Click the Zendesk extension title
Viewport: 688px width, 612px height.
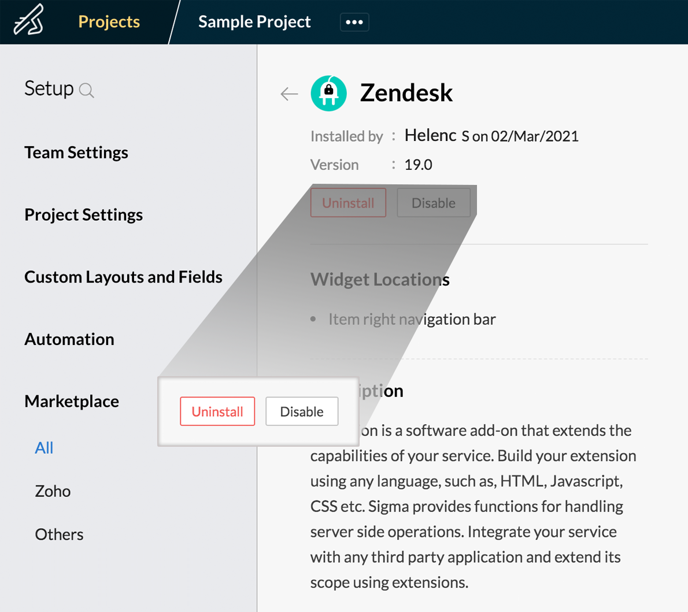pyautogui.click(x=406, y=93)
